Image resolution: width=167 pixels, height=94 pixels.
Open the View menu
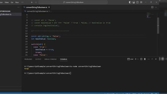[7, 2]
